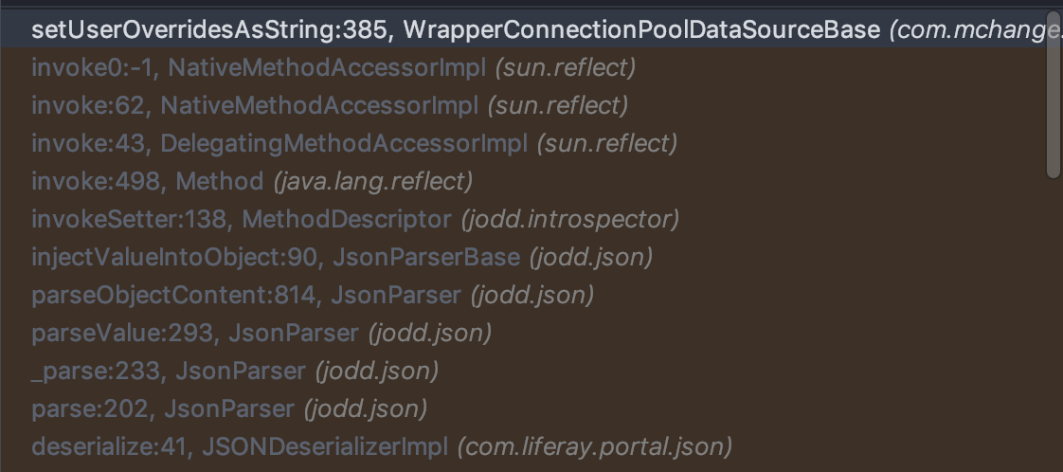Image resolution: width=1063 pixels, height=472 pixels.
Task: Click the DelegatingMethodAccessorImpl class name
Action: [x=344, y=143]
